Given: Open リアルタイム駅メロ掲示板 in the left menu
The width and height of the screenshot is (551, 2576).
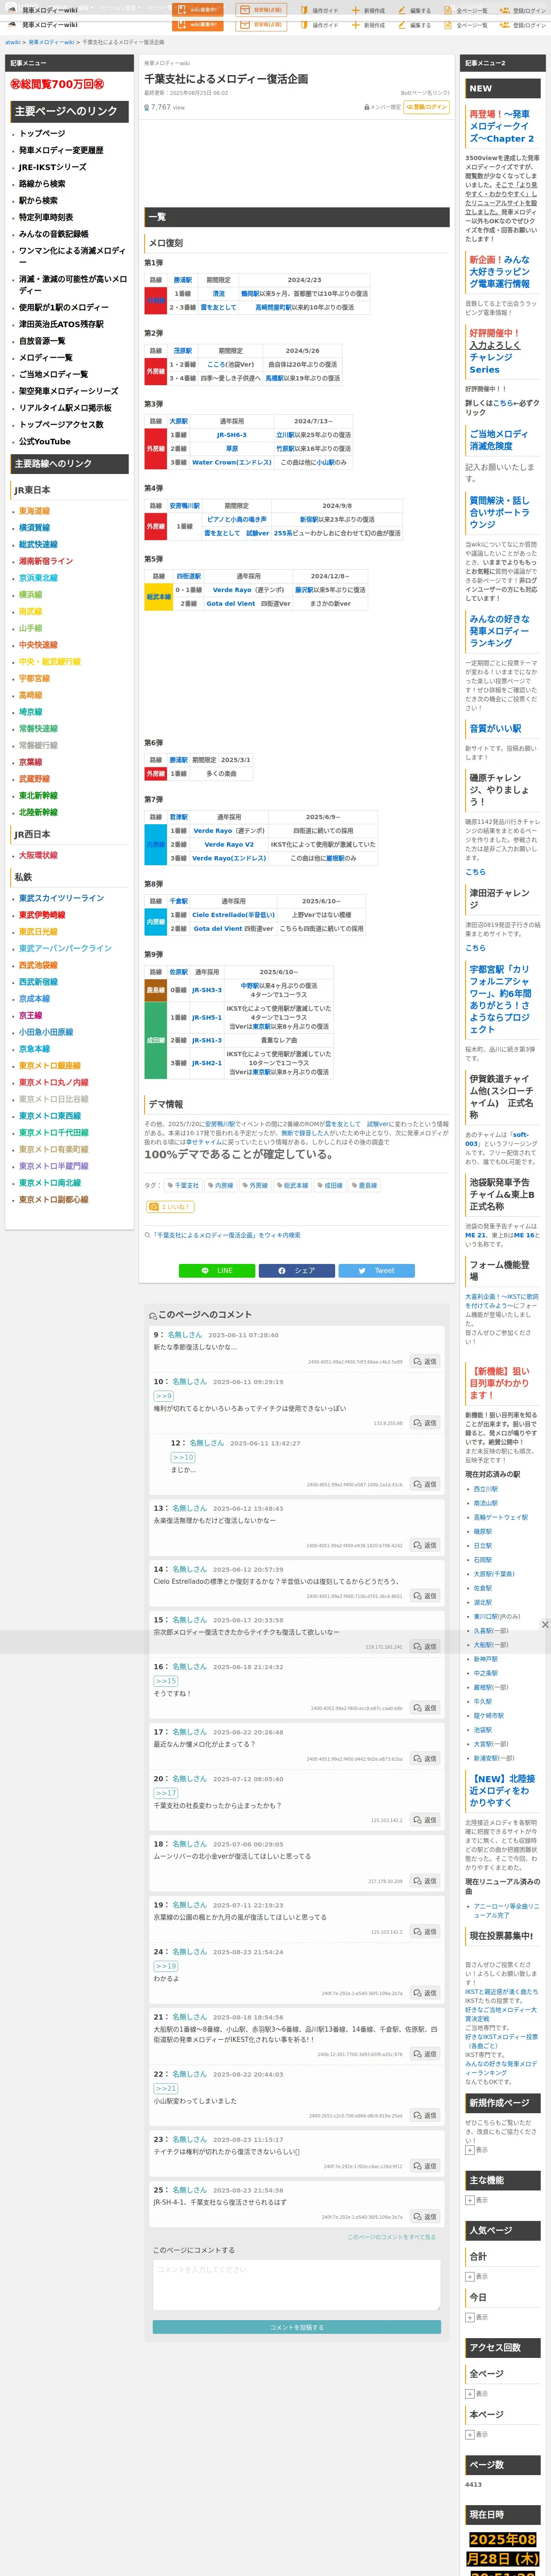Looking at the screenshot, I should click(x=65, y=408).
